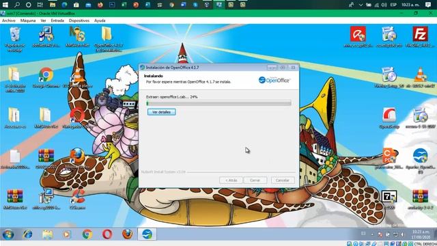Open the VirtualBox Archivo menu
The image size is (437, 246).
click(x=9, y=20)
